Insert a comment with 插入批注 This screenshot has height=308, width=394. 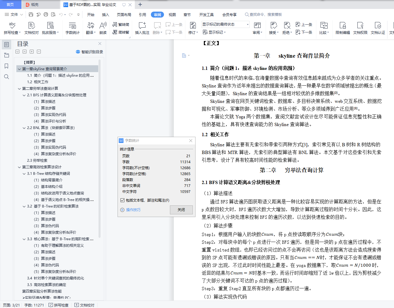pos(142,28)
